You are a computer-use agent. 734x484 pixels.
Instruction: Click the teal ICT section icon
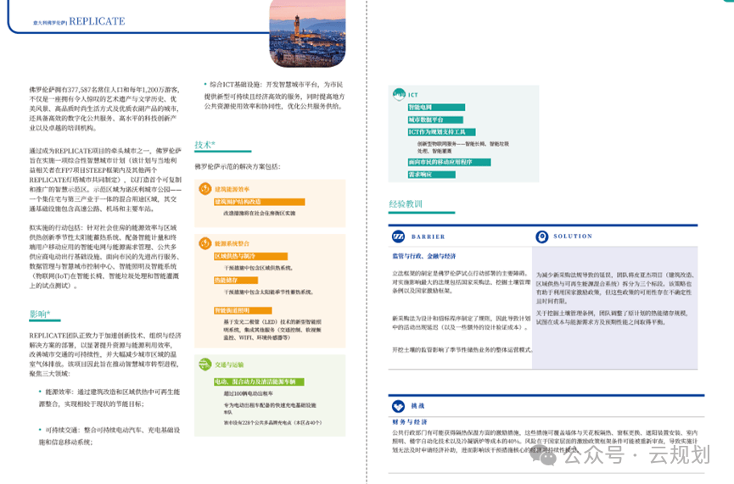click(399, 95)
